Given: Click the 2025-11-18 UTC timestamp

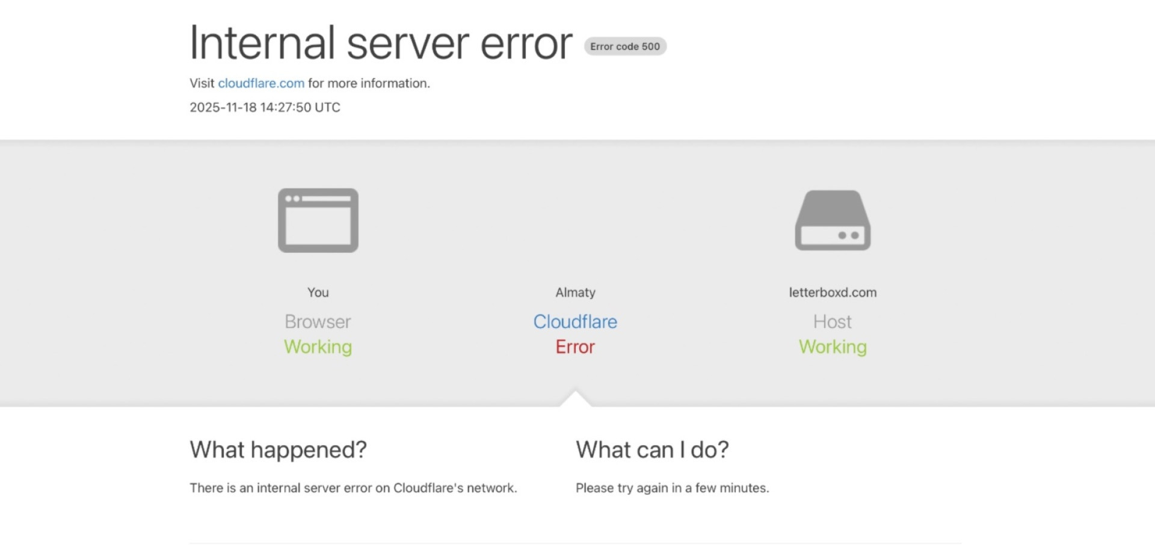Looking at the screenshot, I should (x=265, y=107).
